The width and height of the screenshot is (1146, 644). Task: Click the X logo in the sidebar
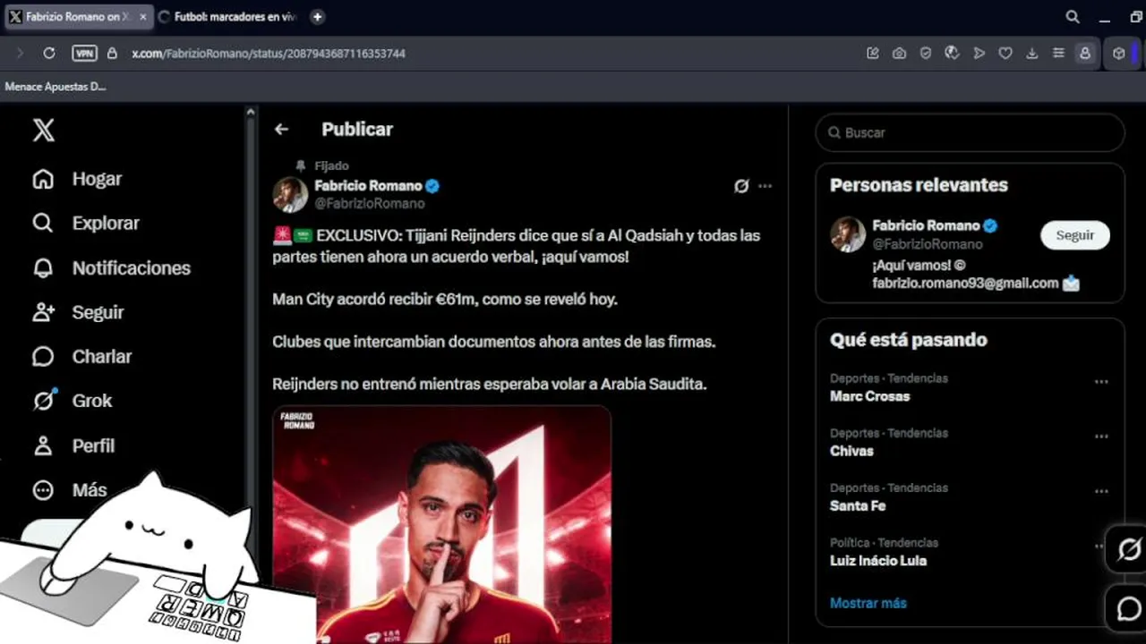[43, 131]
